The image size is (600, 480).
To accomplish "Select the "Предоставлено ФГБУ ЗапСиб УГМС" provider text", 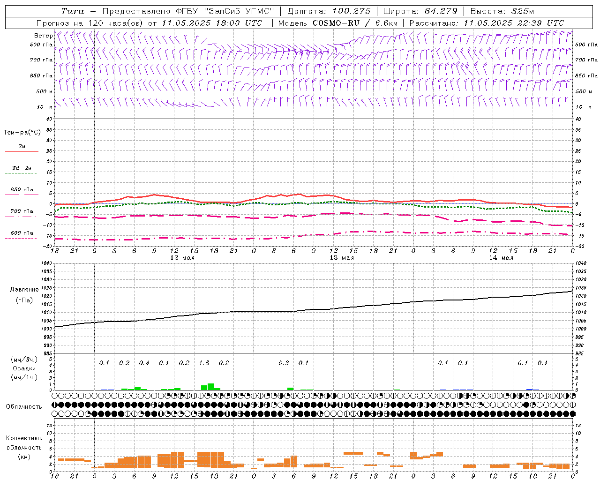I will click(188, 11).
